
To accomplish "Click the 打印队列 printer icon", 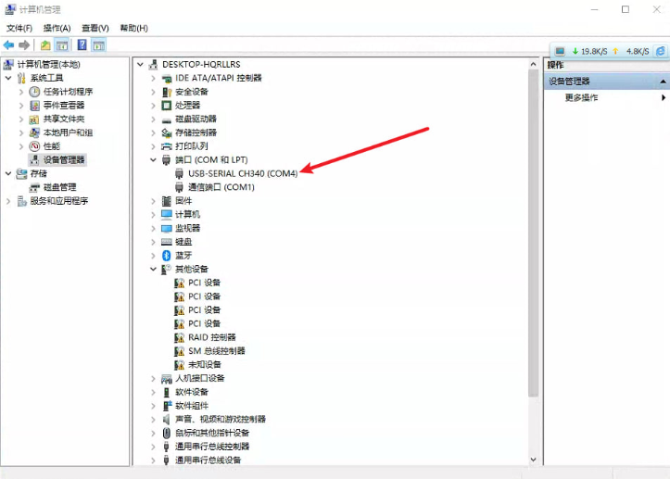I will (x=167, y=146).
